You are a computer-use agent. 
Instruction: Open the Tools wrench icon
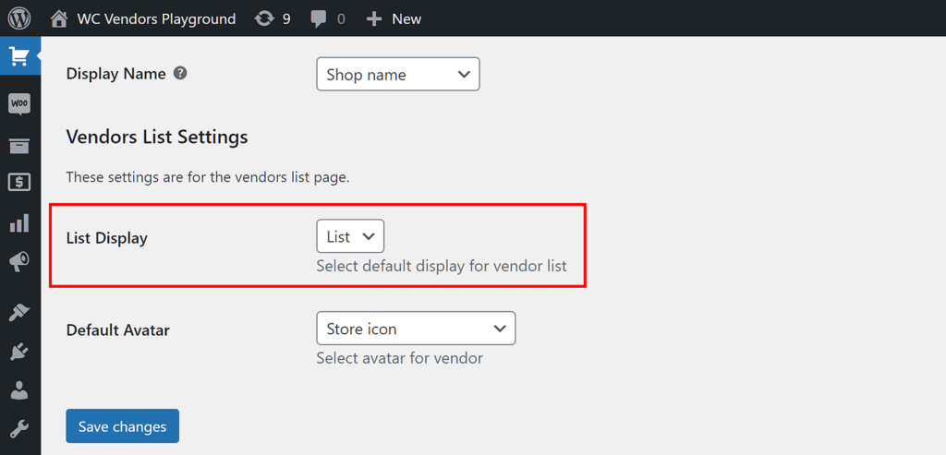(x=19, y=428)
